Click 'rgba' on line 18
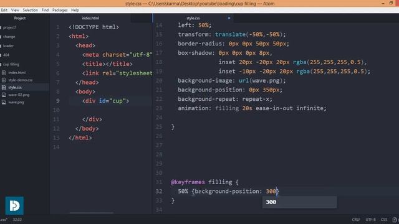The image size is (399, 224). point(299,62)
